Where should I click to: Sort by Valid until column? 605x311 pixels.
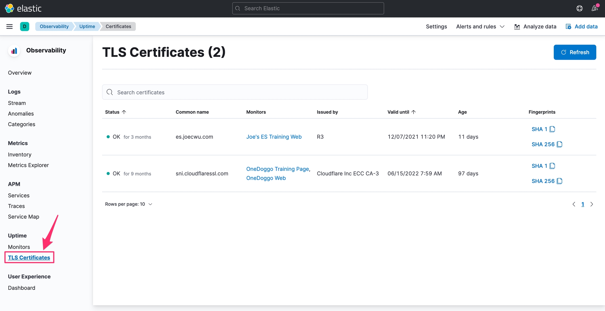coord(401,112)
